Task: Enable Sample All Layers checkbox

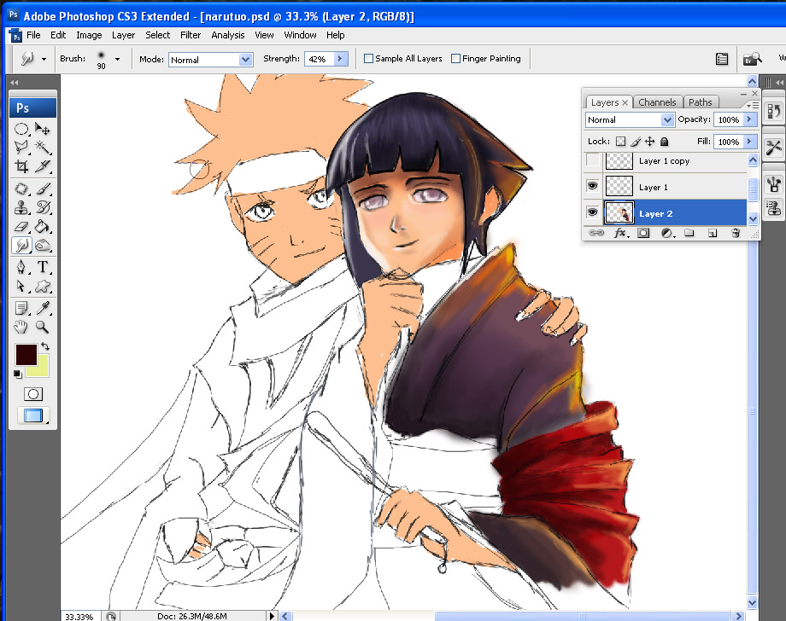Action: click(368, 59)
